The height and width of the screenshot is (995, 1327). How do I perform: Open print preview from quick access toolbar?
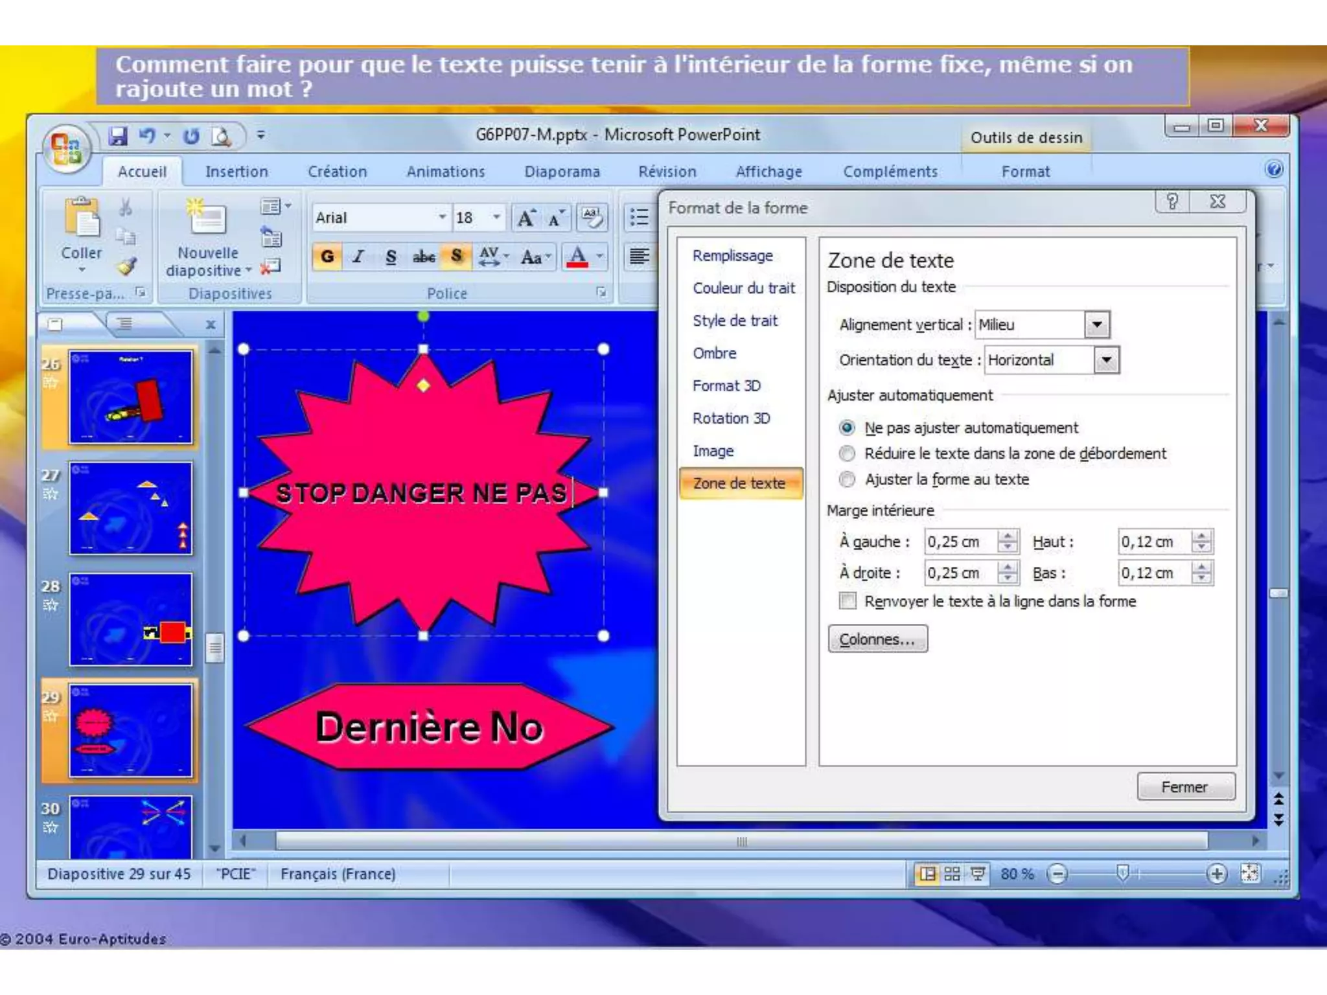pos(222,136)
